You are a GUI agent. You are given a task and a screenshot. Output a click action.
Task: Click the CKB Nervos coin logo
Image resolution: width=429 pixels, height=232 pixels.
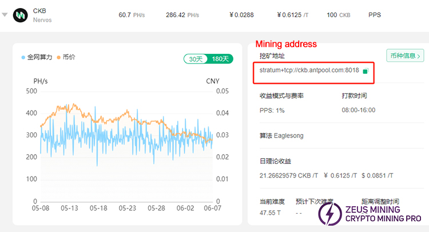click(x=20, y=15)
